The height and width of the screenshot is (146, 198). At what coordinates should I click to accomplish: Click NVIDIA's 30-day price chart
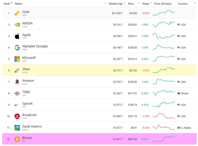pos(164,24)
